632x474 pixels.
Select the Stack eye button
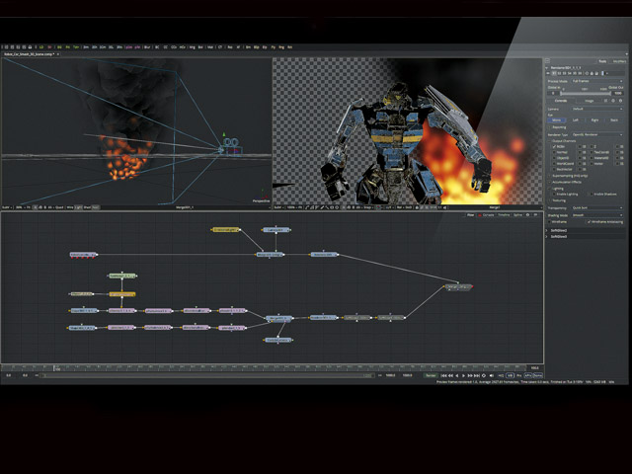[x=614, y=120]
